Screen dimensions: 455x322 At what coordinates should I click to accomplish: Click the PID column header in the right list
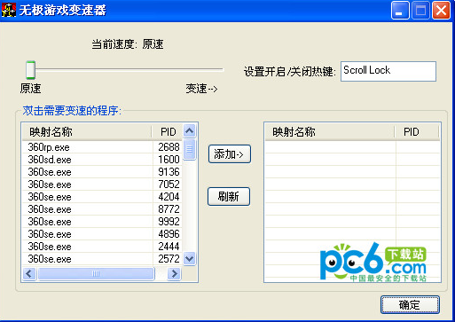point(417,132)
